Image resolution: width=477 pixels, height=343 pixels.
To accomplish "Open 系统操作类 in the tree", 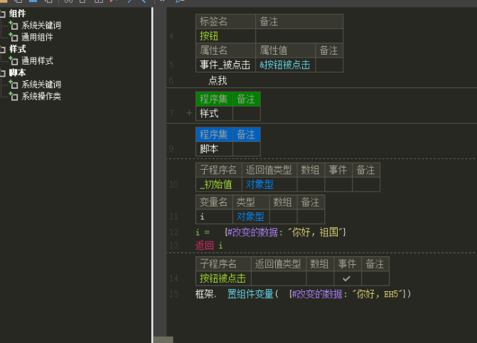I will click(x=41, y=97).
